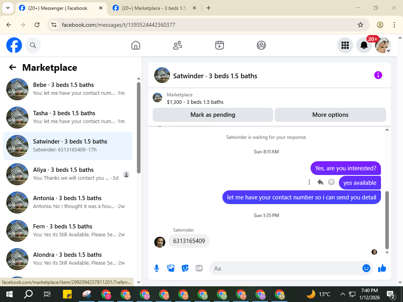Show hidden system tray icons
This screenshot has width=403, height=302.
tap(343, 294)
